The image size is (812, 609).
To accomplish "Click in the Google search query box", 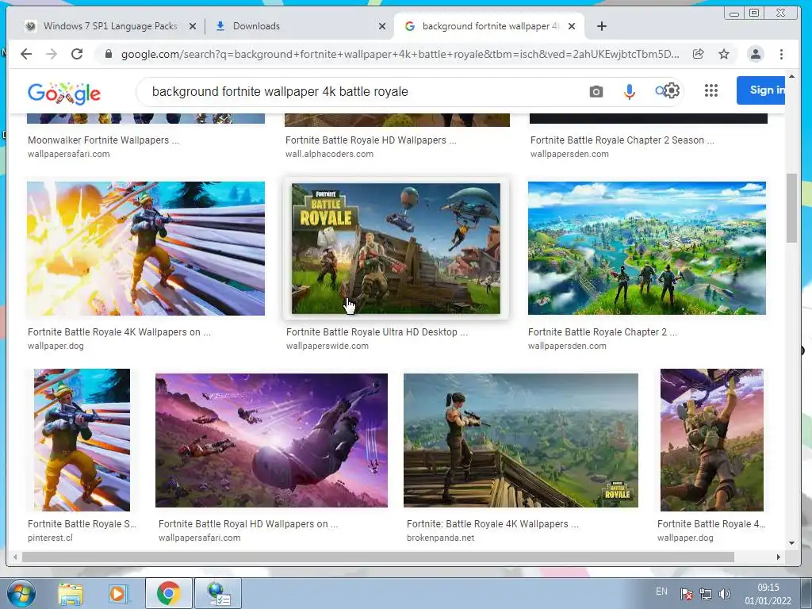I will pyautogui.click(x=362, y=92).
